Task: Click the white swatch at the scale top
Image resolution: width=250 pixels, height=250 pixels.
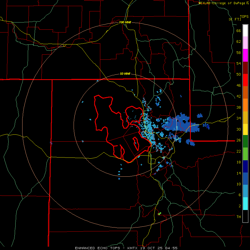Action: pyautogui.click(x=245, y=31)
